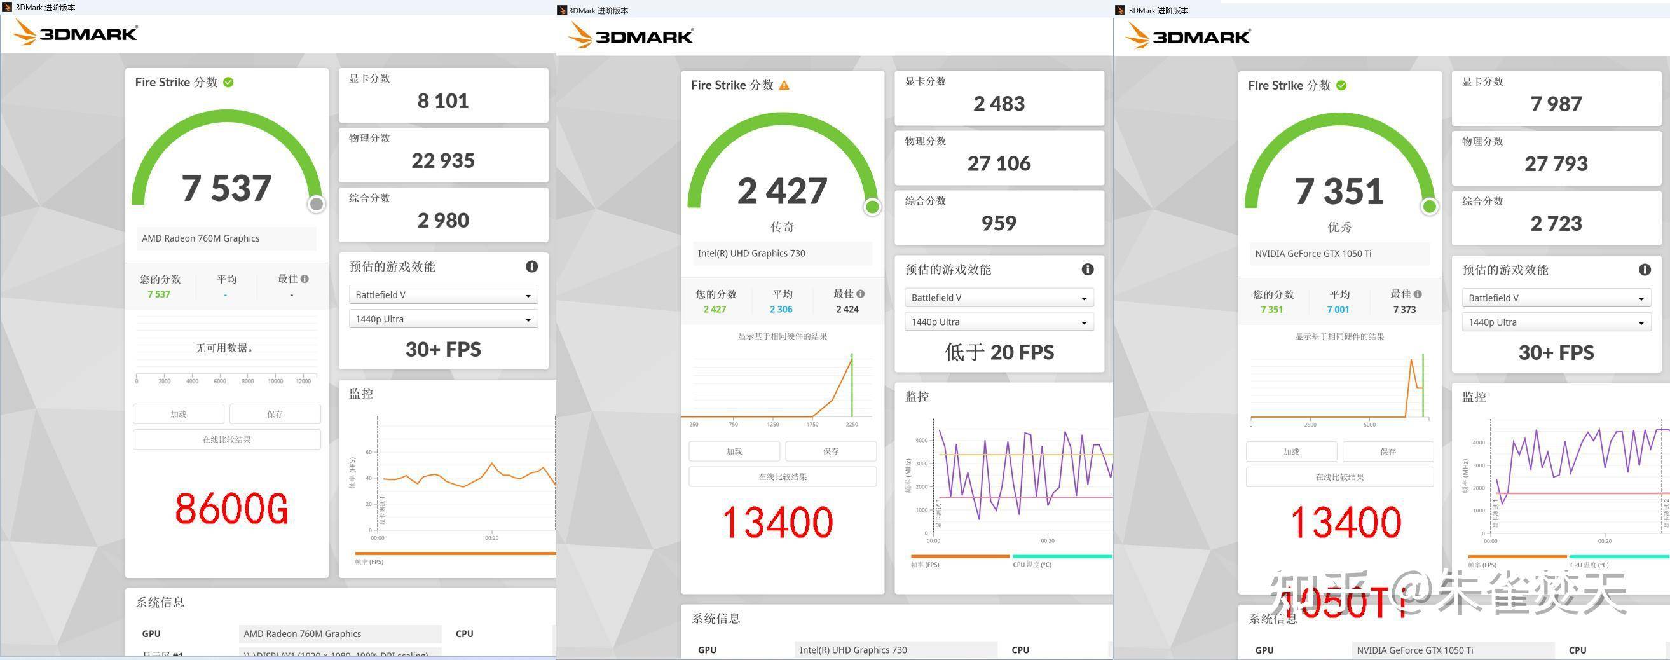The width and height of the screenshot is (1670, 660).
Task: Click the green validation checkmark beside the 7 537 Fire Strike score
Action: tap(228, 82)
